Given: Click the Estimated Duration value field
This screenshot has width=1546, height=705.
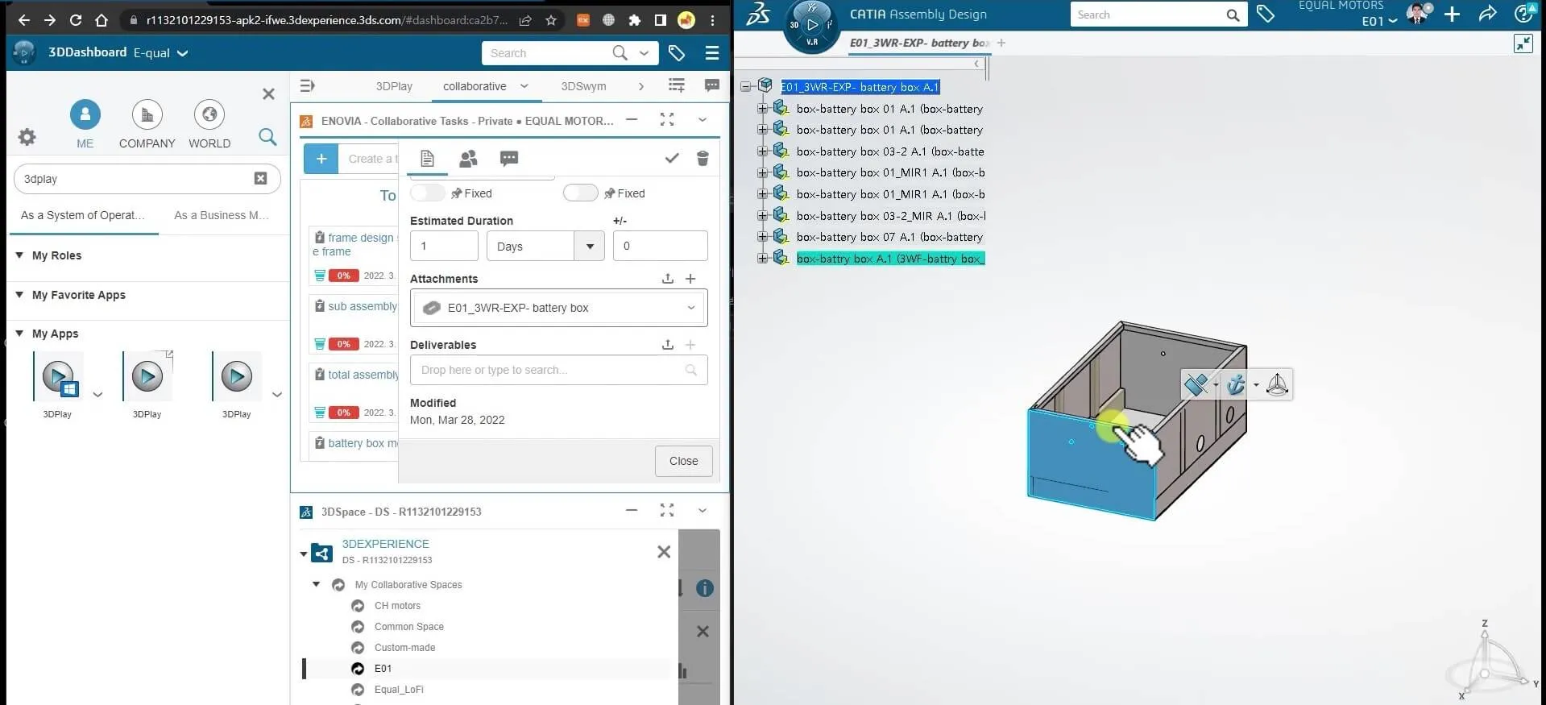Looking at the screenshot, I should point(444,246).
